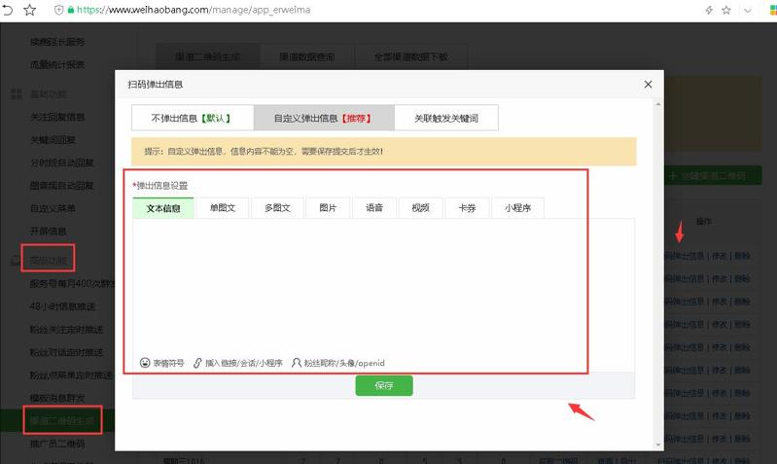777x464 pixels.
Task: Open 关注回复信息 in the sidebar
Action: coord(57,117)
